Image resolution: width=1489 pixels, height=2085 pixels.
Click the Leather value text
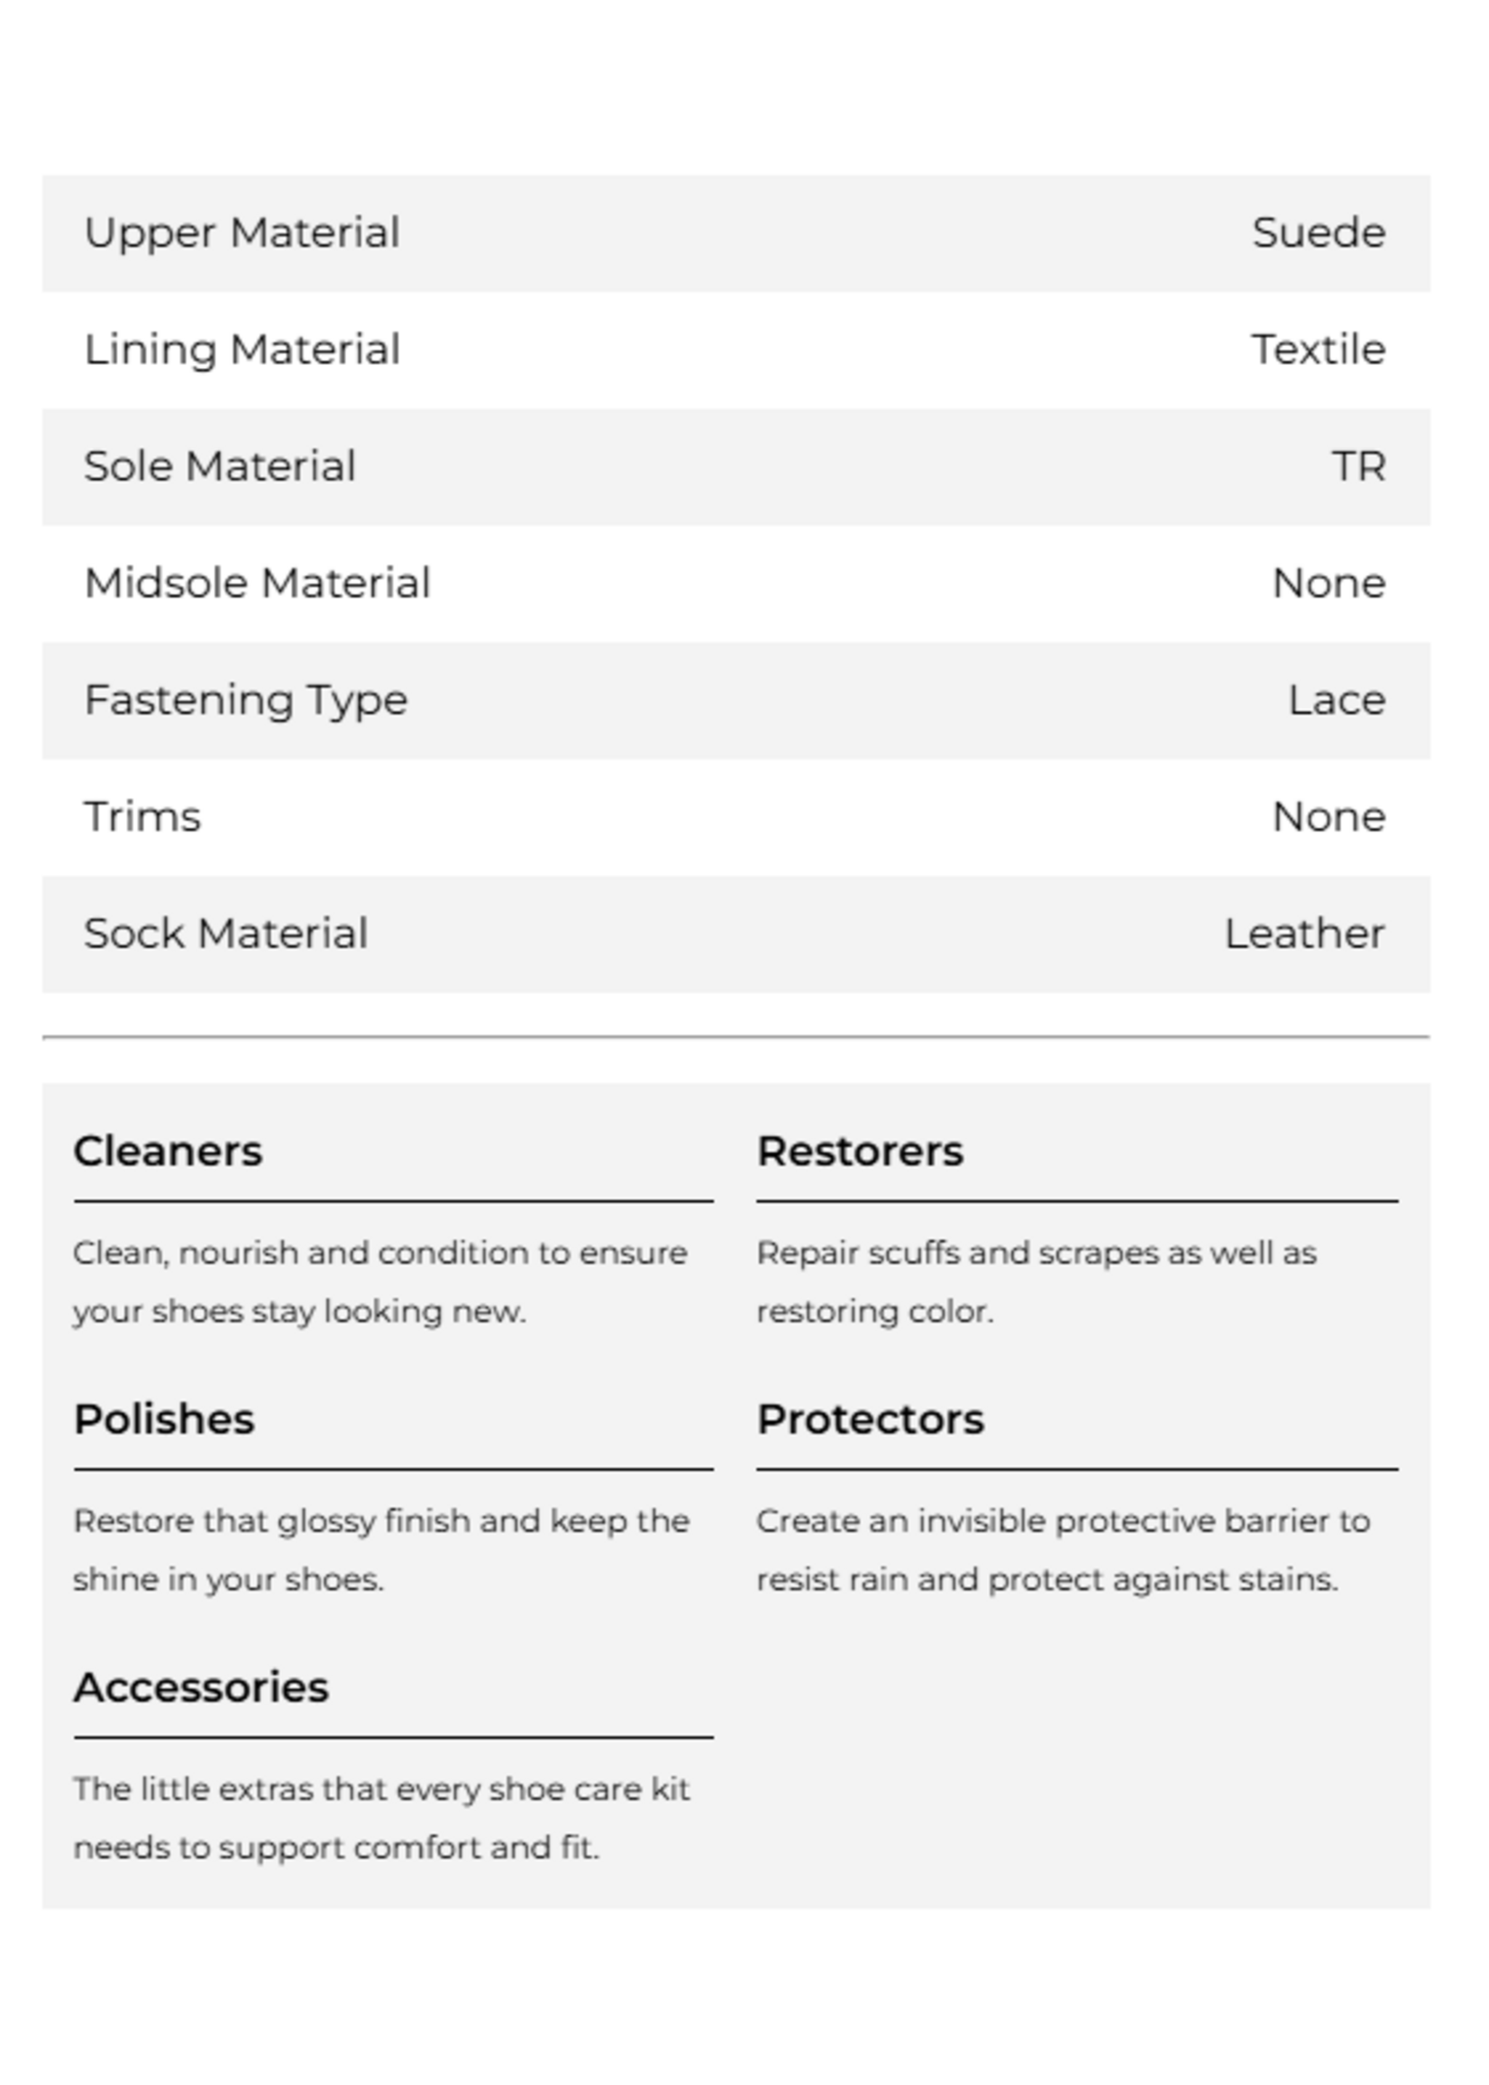(1305, 934)
